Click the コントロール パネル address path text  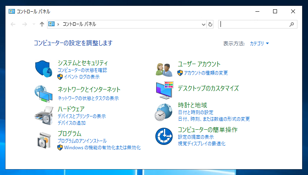point(79,24)
